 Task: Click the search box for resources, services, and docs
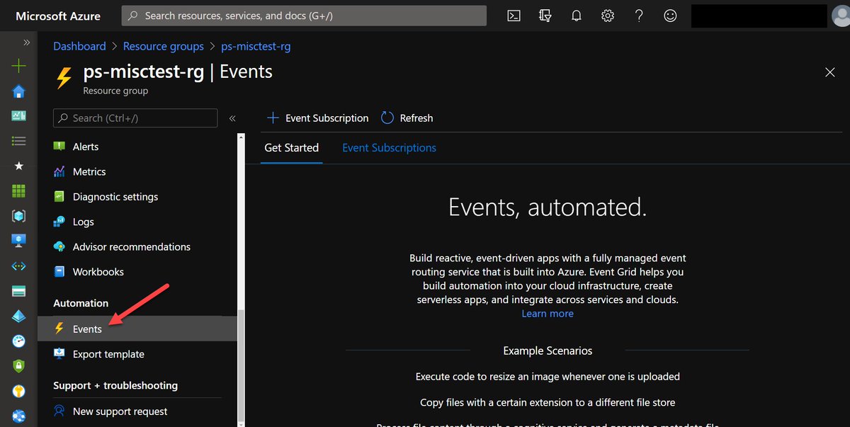304,16
